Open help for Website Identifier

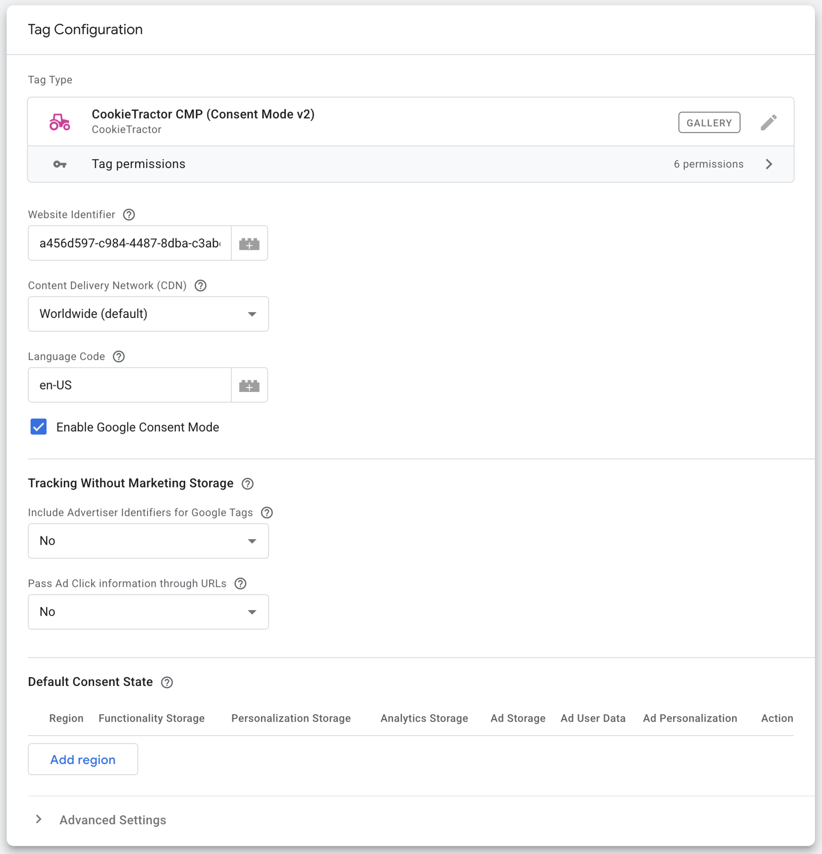coord(129,215)
